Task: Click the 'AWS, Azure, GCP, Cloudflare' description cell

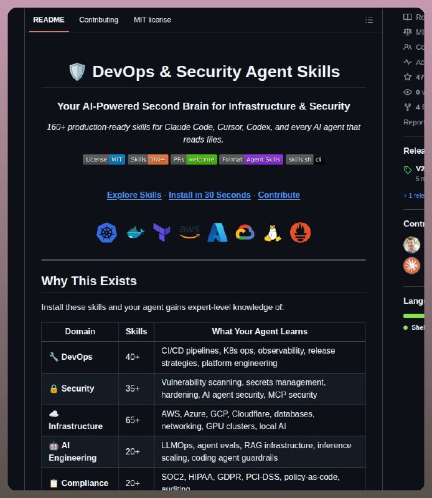Action: pos(260,420)
